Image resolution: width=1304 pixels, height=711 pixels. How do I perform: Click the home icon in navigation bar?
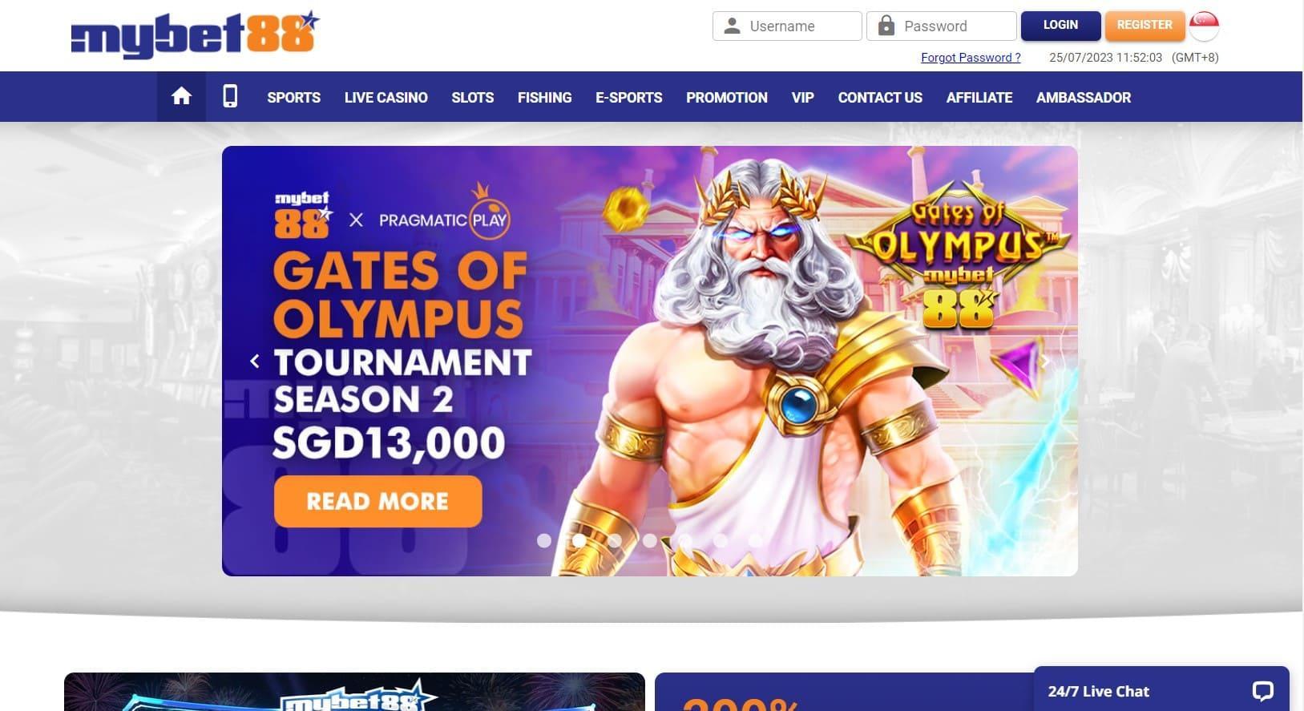coord(181,97)
